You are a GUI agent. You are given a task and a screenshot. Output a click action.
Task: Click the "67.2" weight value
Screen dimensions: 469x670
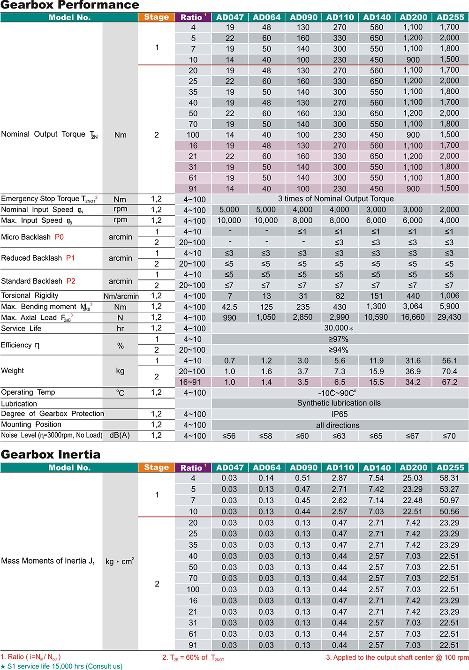(x=449, y=382)
